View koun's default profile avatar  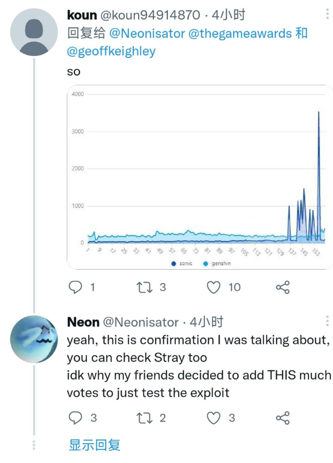pyautogui.click(x=34, y=32)
